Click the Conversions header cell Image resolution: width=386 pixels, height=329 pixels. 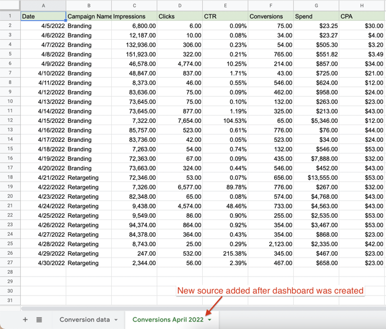click(x=271, y=16)
